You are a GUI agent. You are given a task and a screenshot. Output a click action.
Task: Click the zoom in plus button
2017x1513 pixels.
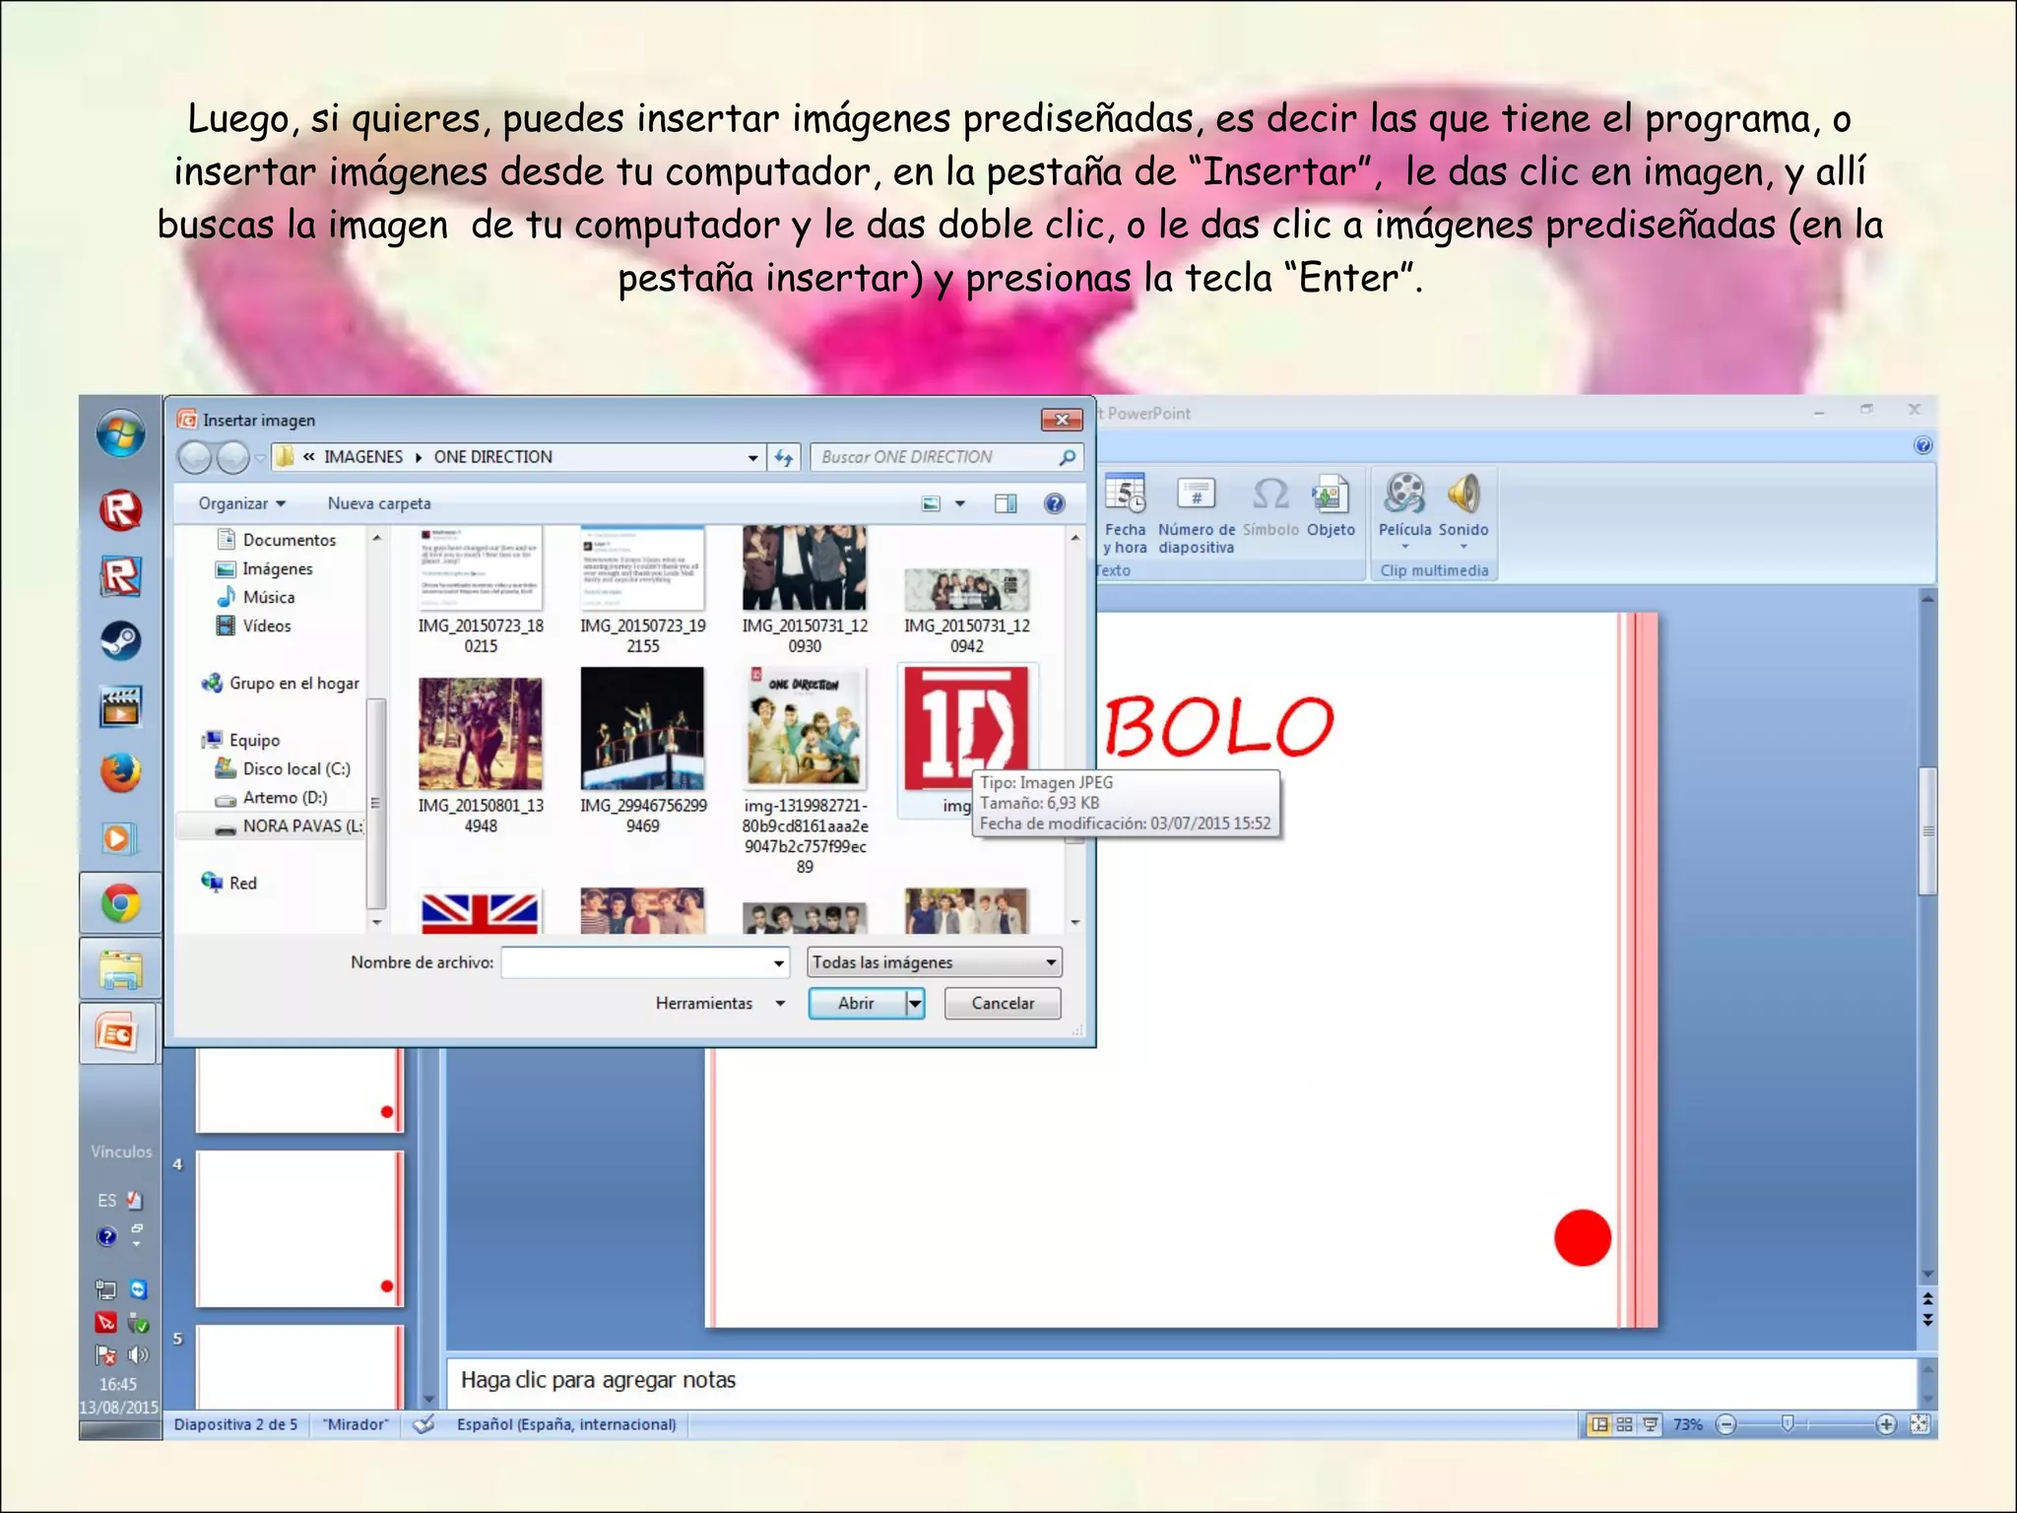pyautogui.click(x=1886, y=1424)
